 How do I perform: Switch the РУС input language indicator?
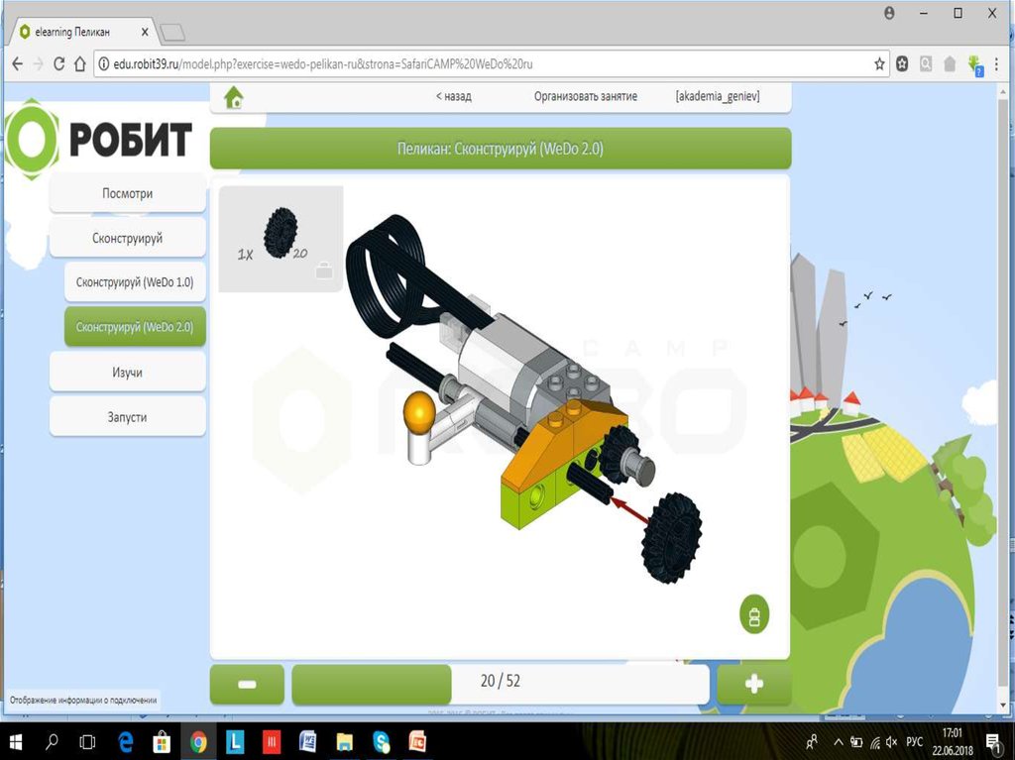[915, 741]
